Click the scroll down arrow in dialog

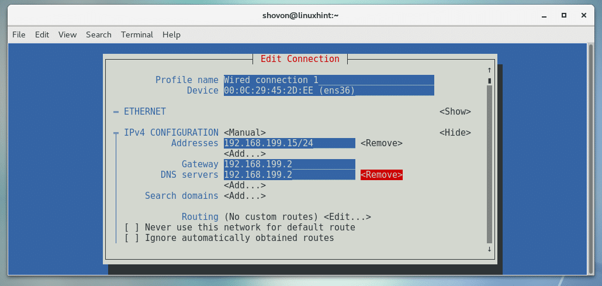coord(489,249)
